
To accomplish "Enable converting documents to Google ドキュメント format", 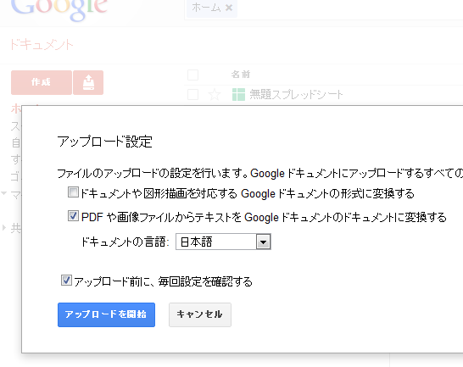I will tap(73, 192).
